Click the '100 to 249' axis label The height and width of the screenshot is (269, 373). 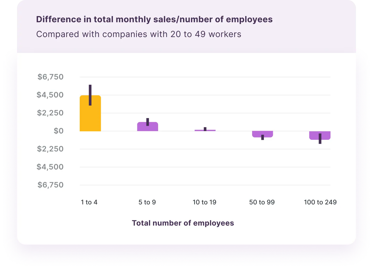320,202
